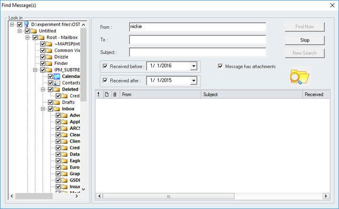Uncheck the Received before checkbox
This screenshot has height=209, width=339.
(x=105, y=66)
